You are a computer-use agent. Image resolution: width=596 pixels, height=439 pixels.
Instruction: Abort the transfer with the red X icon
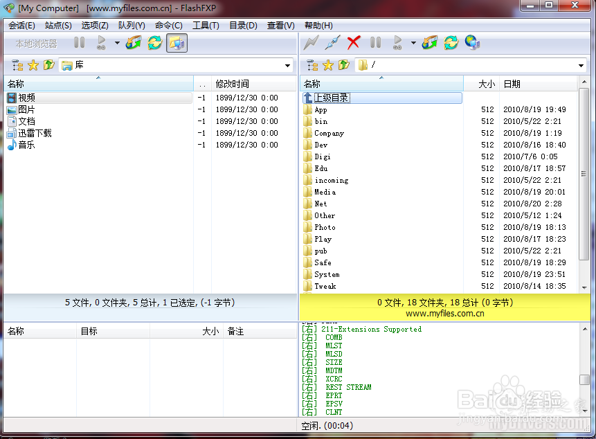tap(353, 42)
